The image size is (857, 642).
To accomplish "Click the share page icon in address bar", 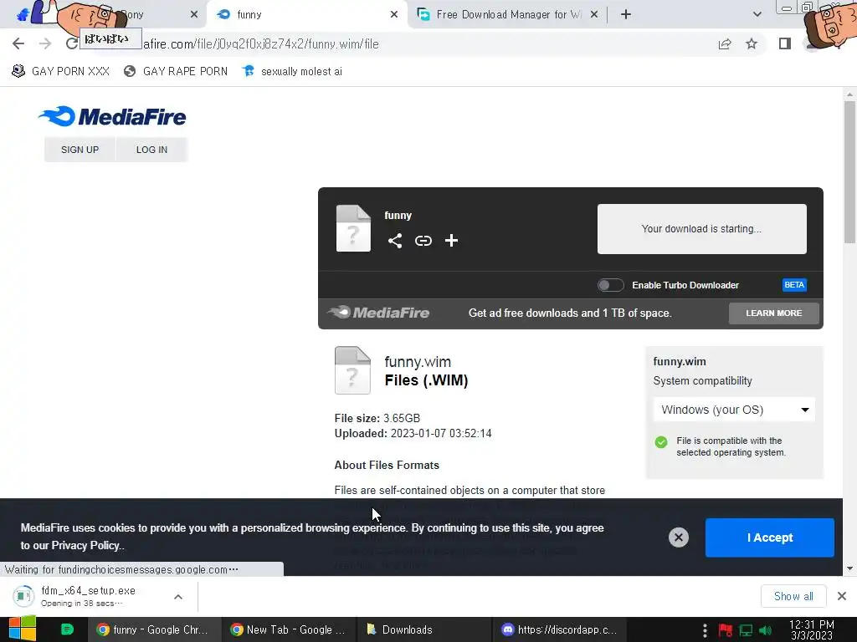I will coord(725,43).
